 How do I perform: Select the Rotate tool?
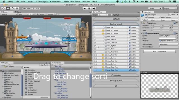click(13, 9)
